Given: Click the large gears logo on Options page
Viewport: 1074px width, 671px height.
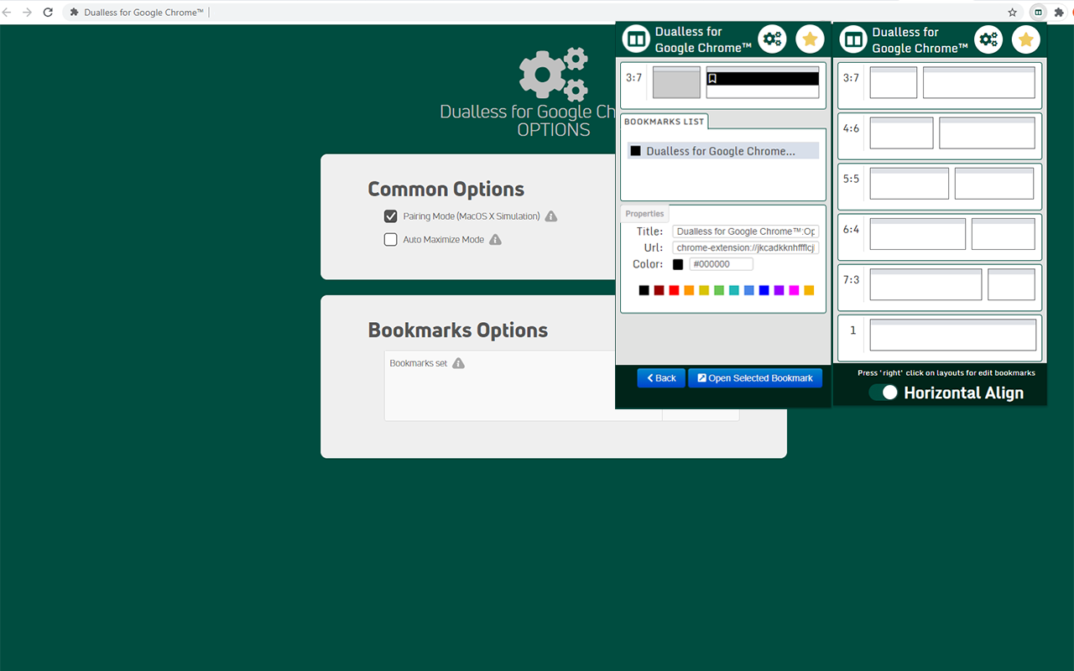Looking at the screenshot, I should pos(553,74).
